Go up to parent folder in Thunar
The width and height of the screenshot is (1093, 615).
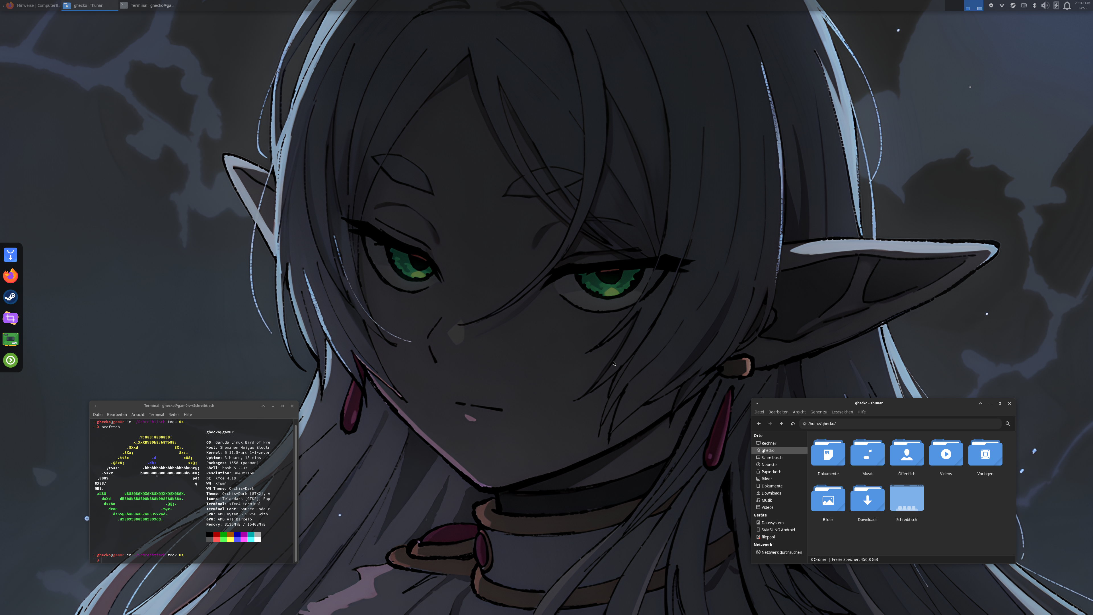[781, 424]
